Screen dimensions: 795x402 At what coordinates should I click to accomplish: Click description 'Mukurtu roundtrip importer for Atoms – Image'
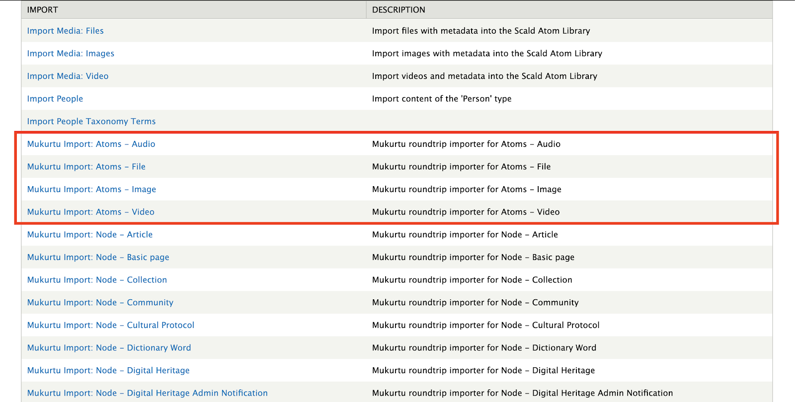[467, 189]
